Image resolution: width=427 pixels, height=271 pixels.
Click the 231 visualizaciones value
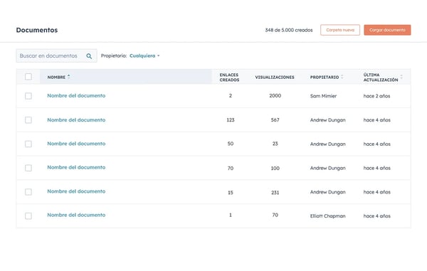[x=275, y=192]
